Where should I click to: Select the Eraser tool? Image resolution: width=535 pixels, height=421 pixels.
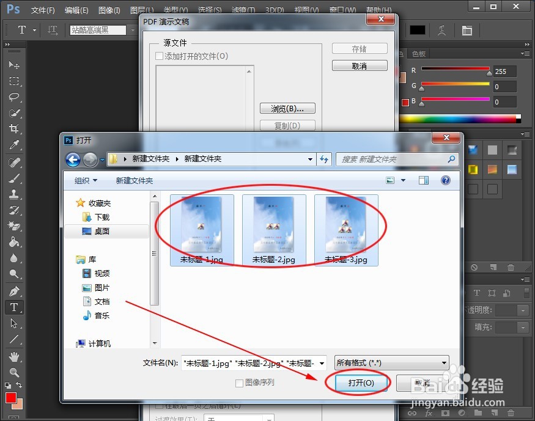point(14,226)
